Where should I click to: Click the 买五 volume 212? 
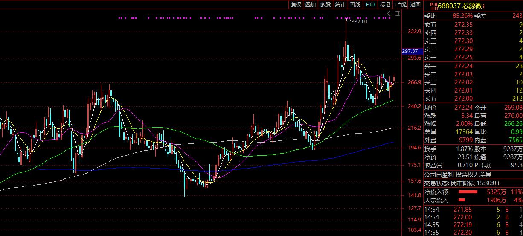click(517, 99)
